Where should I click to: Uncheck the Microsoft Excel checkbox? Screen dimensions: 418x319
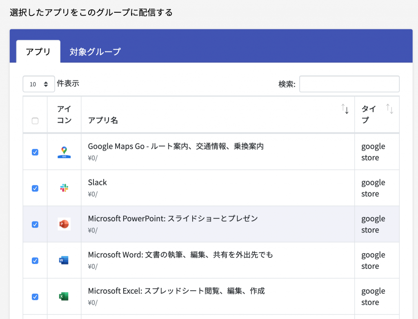[x=35, y=297]
